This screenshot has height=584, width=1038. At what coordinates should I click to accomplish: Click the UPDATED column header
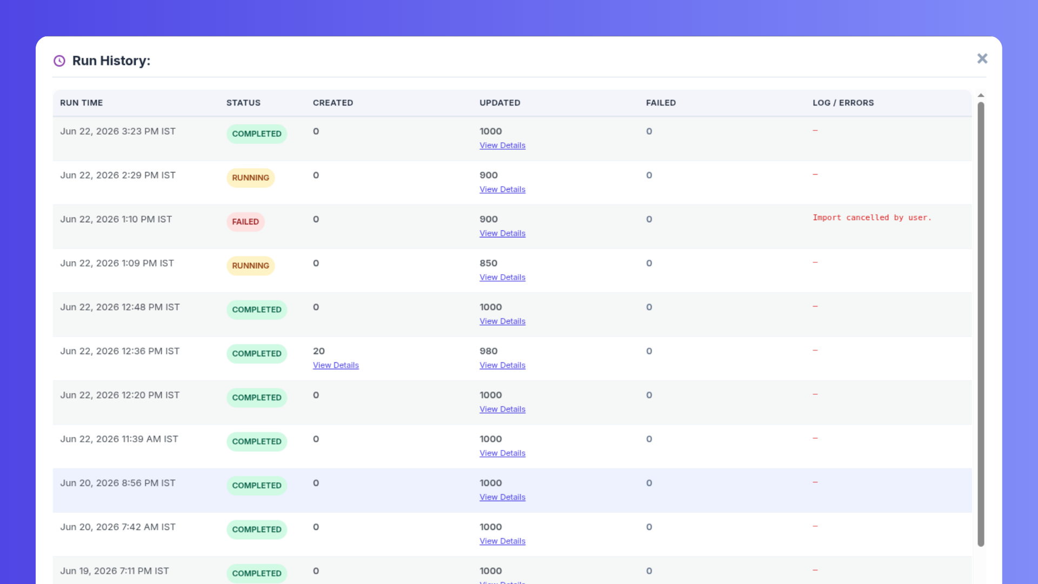tap(500, 103)
